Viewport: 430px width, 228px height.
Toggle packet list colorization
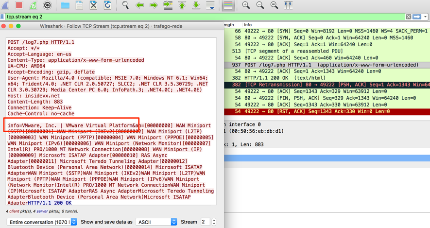[x=228, y=5]
